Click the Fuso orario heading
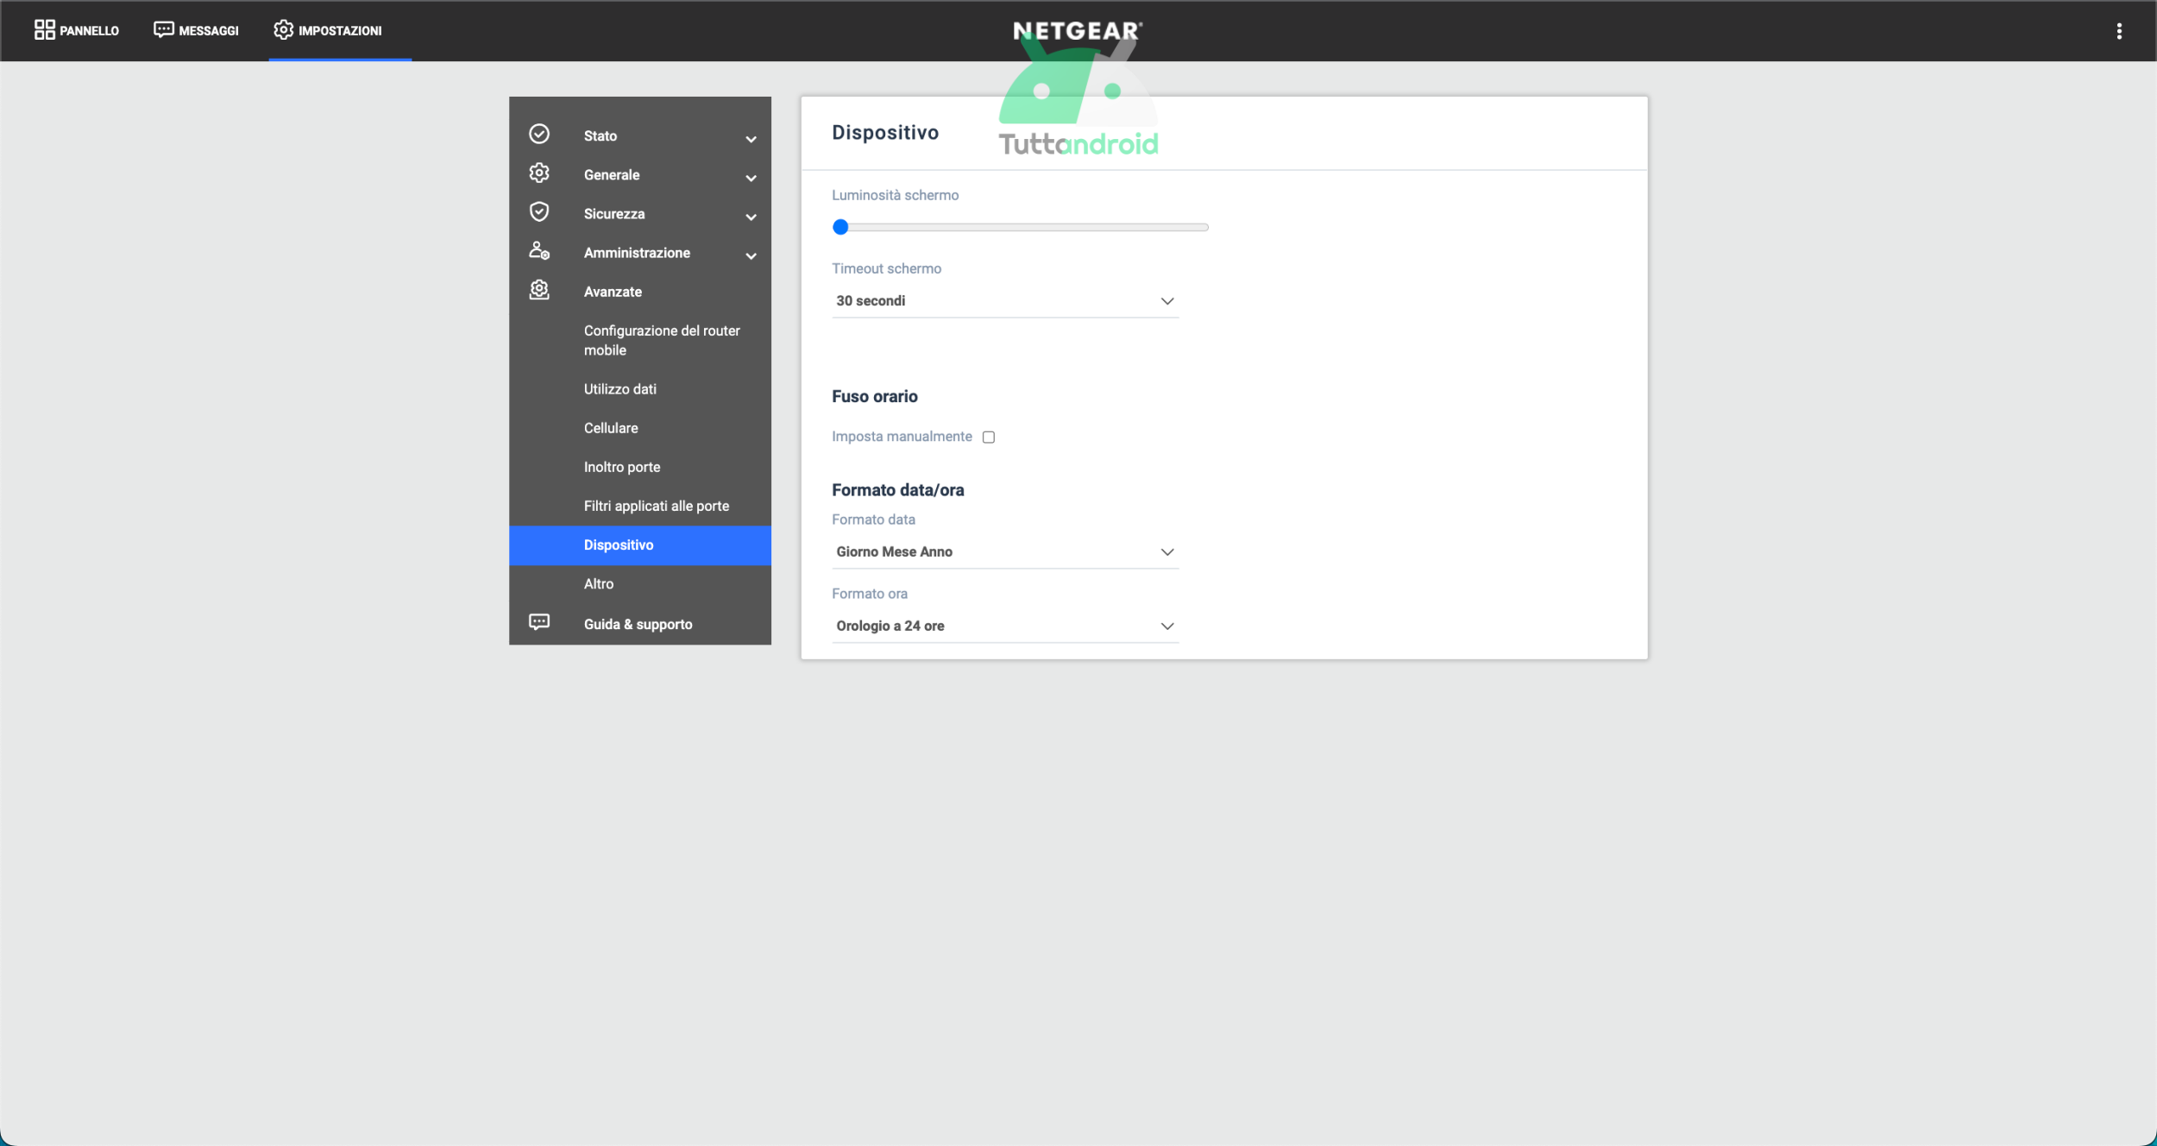This screenshot has width=2157, height=1146. pos(874,396)
